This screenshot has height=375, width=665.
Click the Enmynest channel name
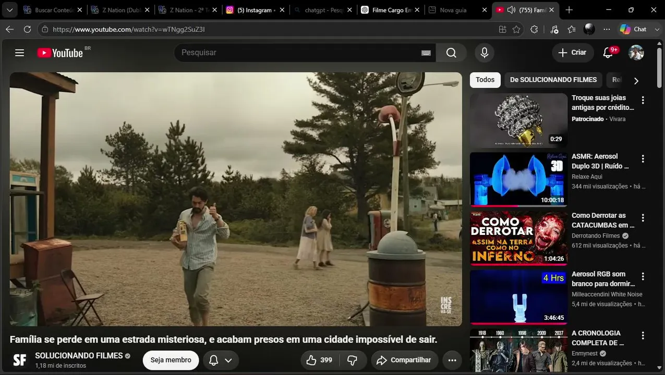pos(585,354)
